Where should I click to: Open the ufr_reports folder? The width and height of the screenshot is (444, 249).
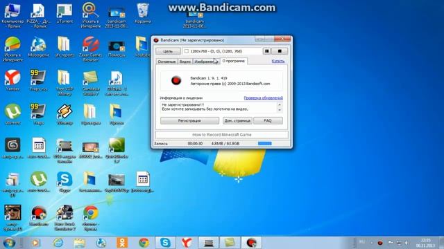tap(65, 47)
